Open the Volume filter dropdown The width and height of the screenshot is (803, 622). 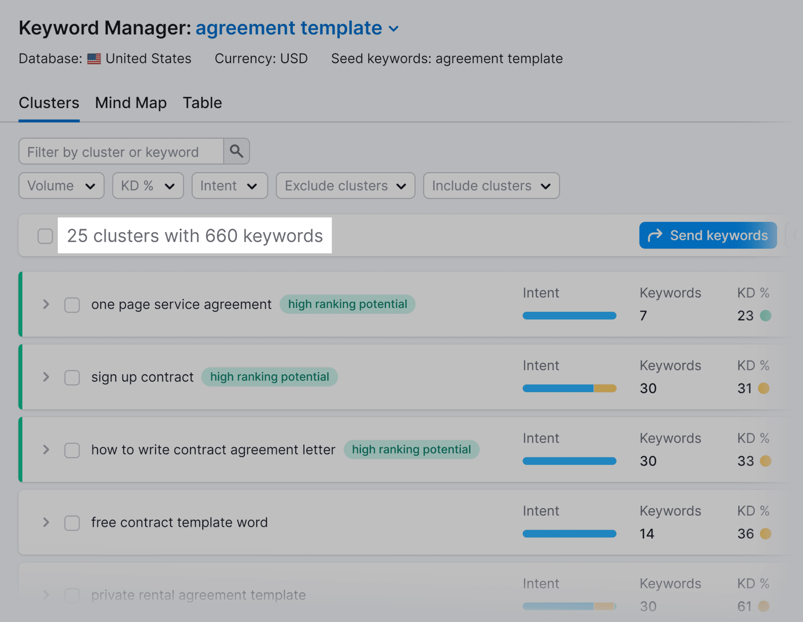61,186
